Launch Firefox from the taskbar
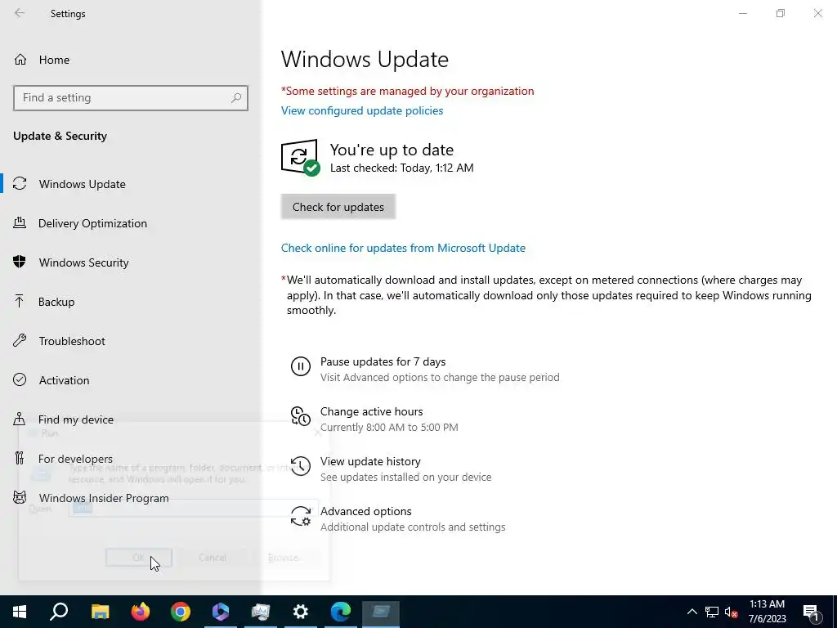This screenshot has height=628, width=837. 141,612
